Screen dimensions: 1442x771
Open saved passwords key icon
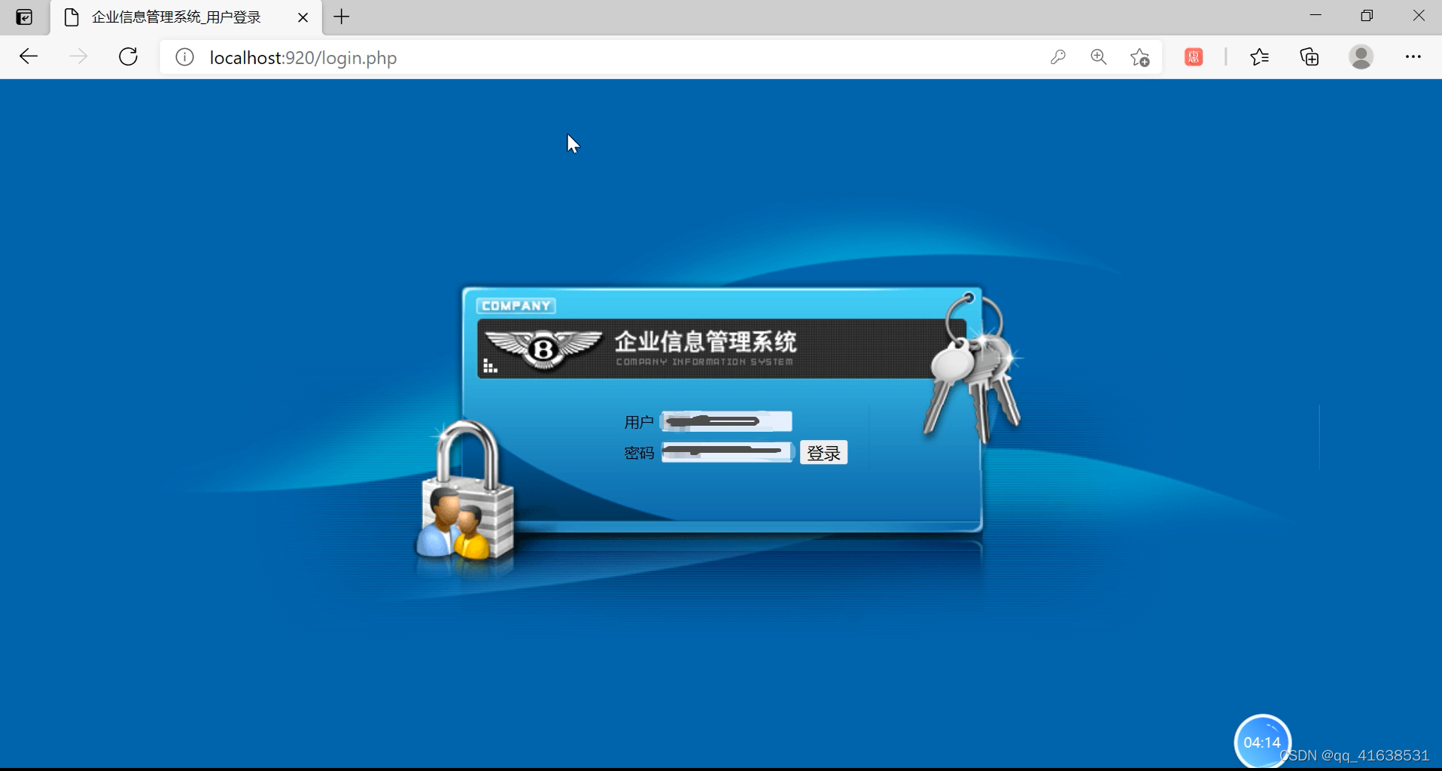(x=1058, y=57)
